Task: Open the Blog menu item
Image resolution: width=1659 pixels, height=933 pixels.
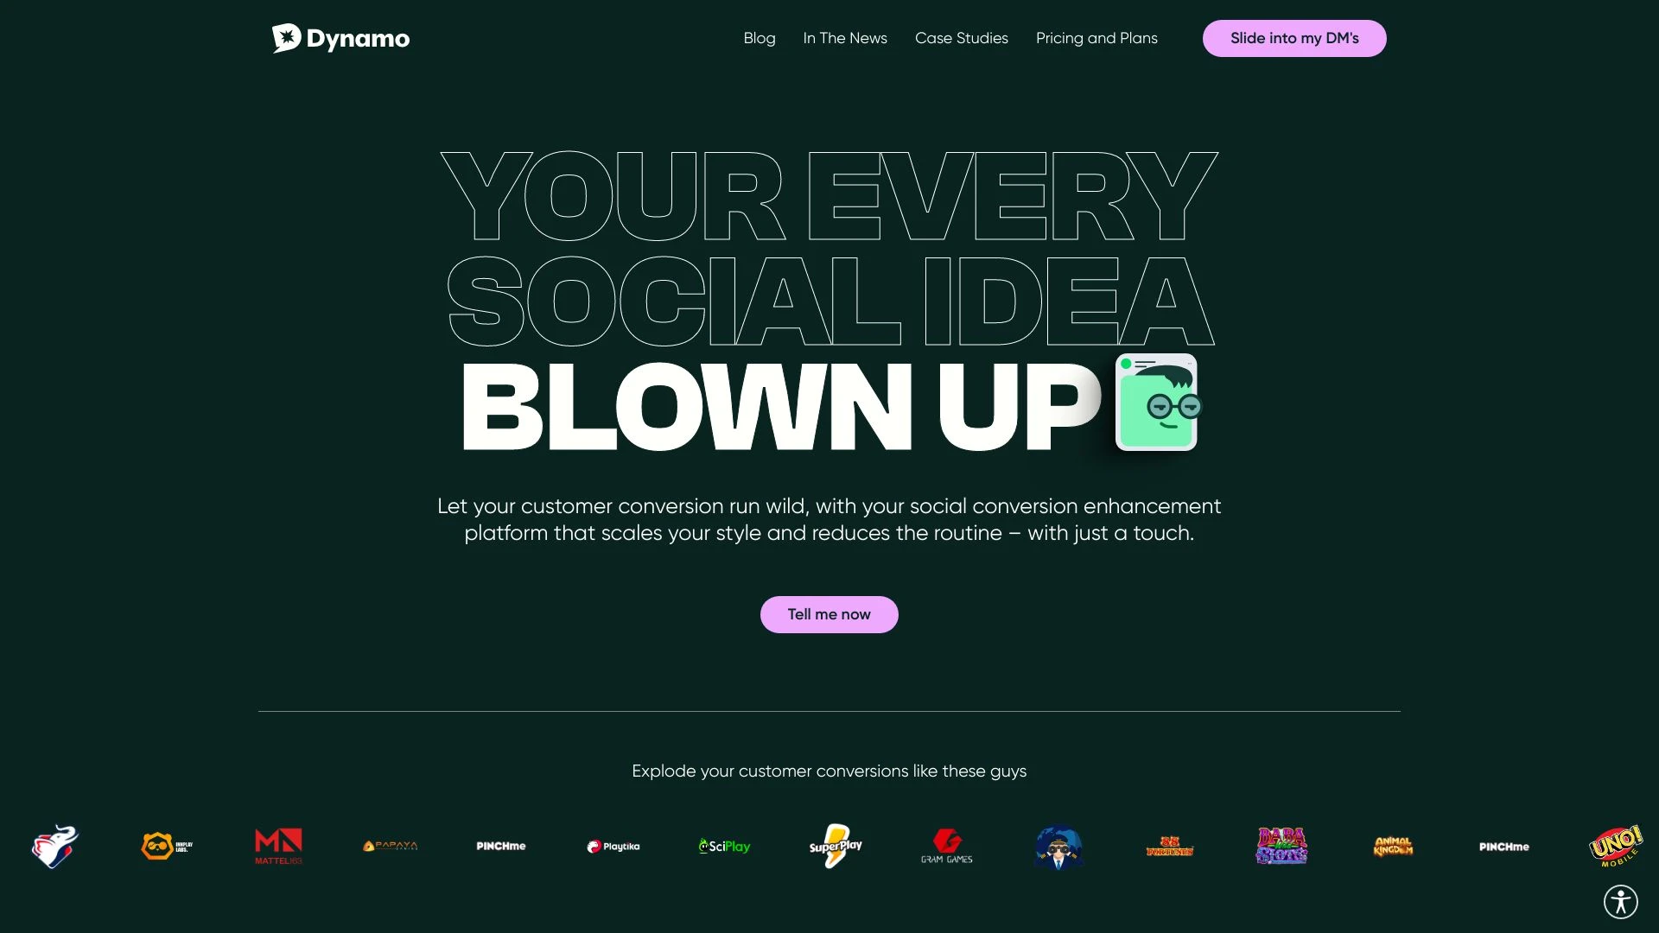Action: [x=759, y=38]
